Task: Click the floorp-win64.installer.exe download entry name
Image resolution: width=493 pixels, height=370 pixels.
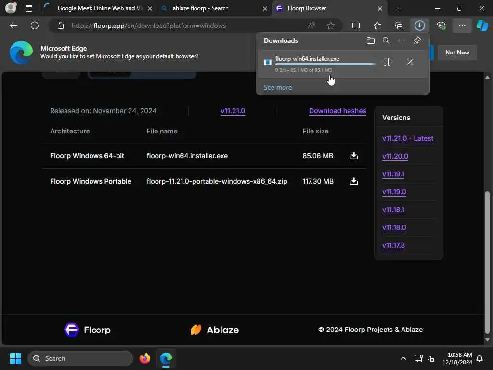Action: 307,58
